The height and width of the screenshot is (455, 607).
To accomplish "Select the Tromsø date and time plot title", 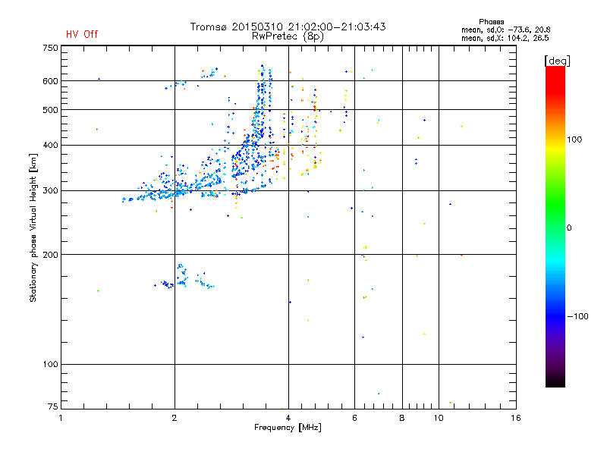I will coord(288,27).
